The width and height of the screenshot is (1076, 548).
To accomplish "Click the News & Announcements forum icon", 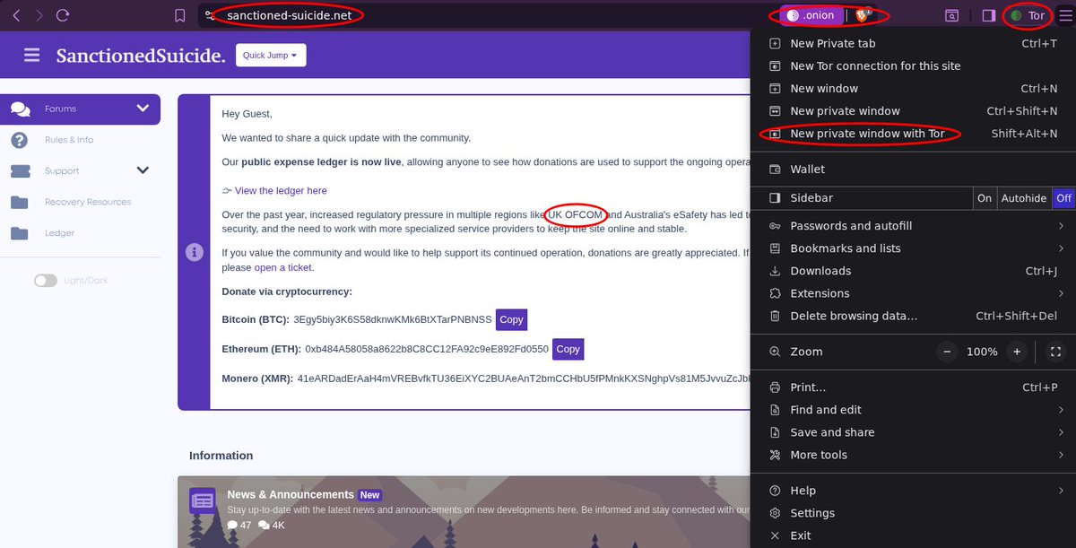I will click(203, 501).
